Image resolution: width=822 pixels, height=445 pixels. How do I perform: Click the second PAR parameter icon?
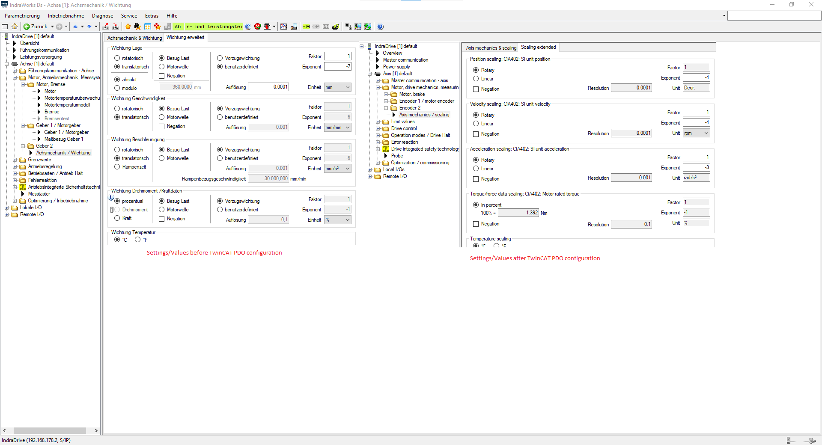pos(116,27)
